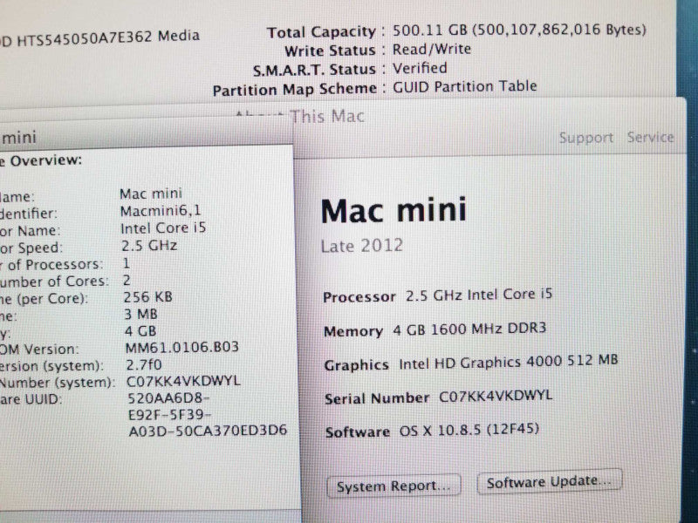Open the Support link in About This Mac
The width and height of the screenshot is (698, 523).
click(x=585, y=138)
